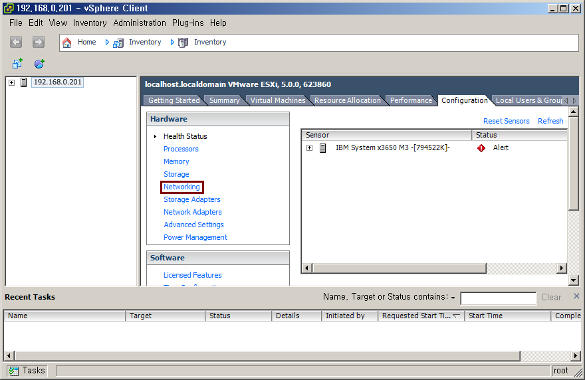
Task: Open the Storage hardware link
Action: pyautogui.click(x=176, y=174)
